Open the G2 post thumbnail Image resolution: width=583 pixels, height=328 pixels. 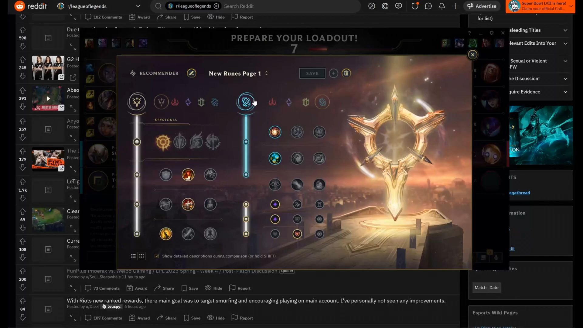pos(48,68)
